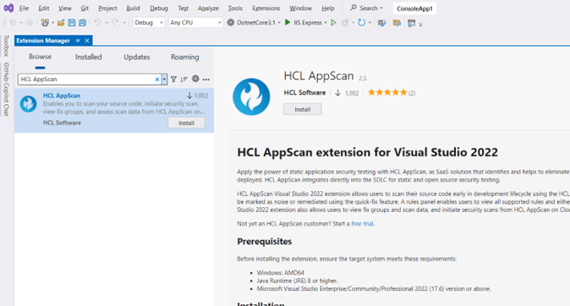The height and width of the screenshot is (306, 570).
Task: Open the Debug configuration dropdown
Action: (149, 23)
